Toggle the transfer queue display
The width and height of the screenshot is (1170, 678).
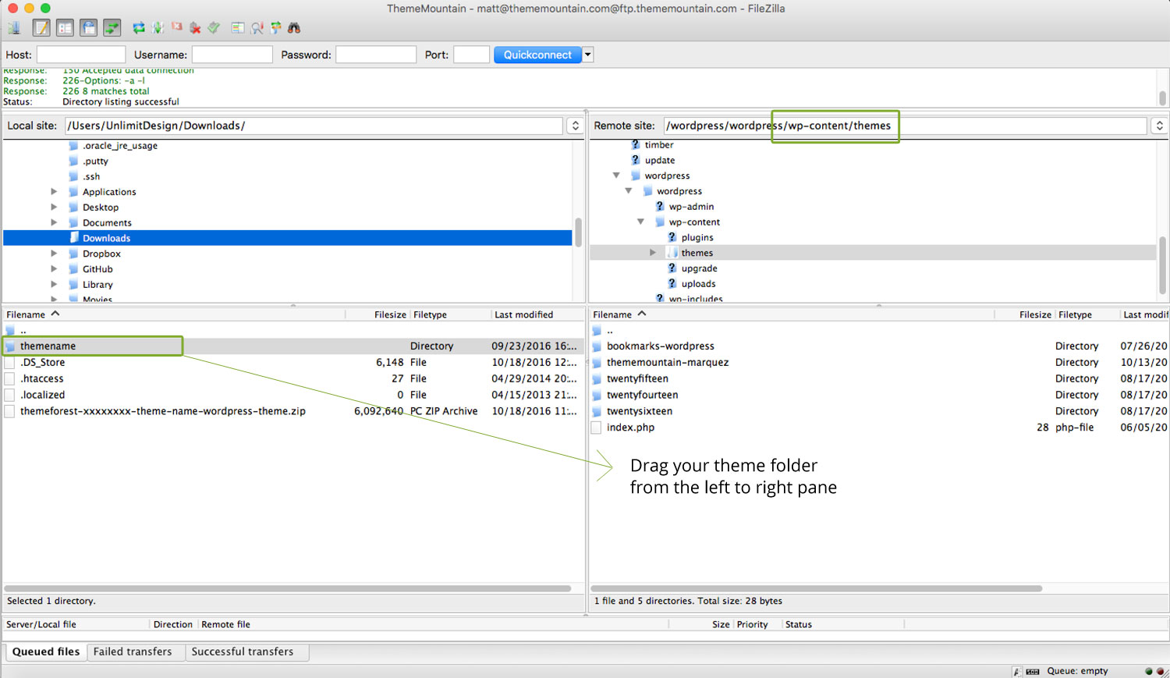tap(112, 28)
